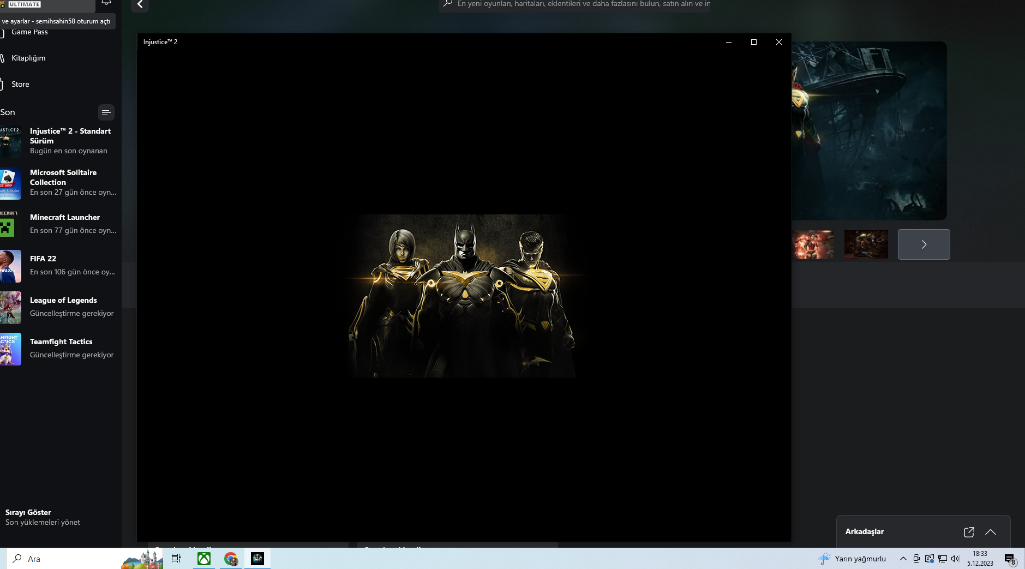Select League of Legends in recent list
The width and height of the screenshot is (1025, 569).
pos(58,307)
